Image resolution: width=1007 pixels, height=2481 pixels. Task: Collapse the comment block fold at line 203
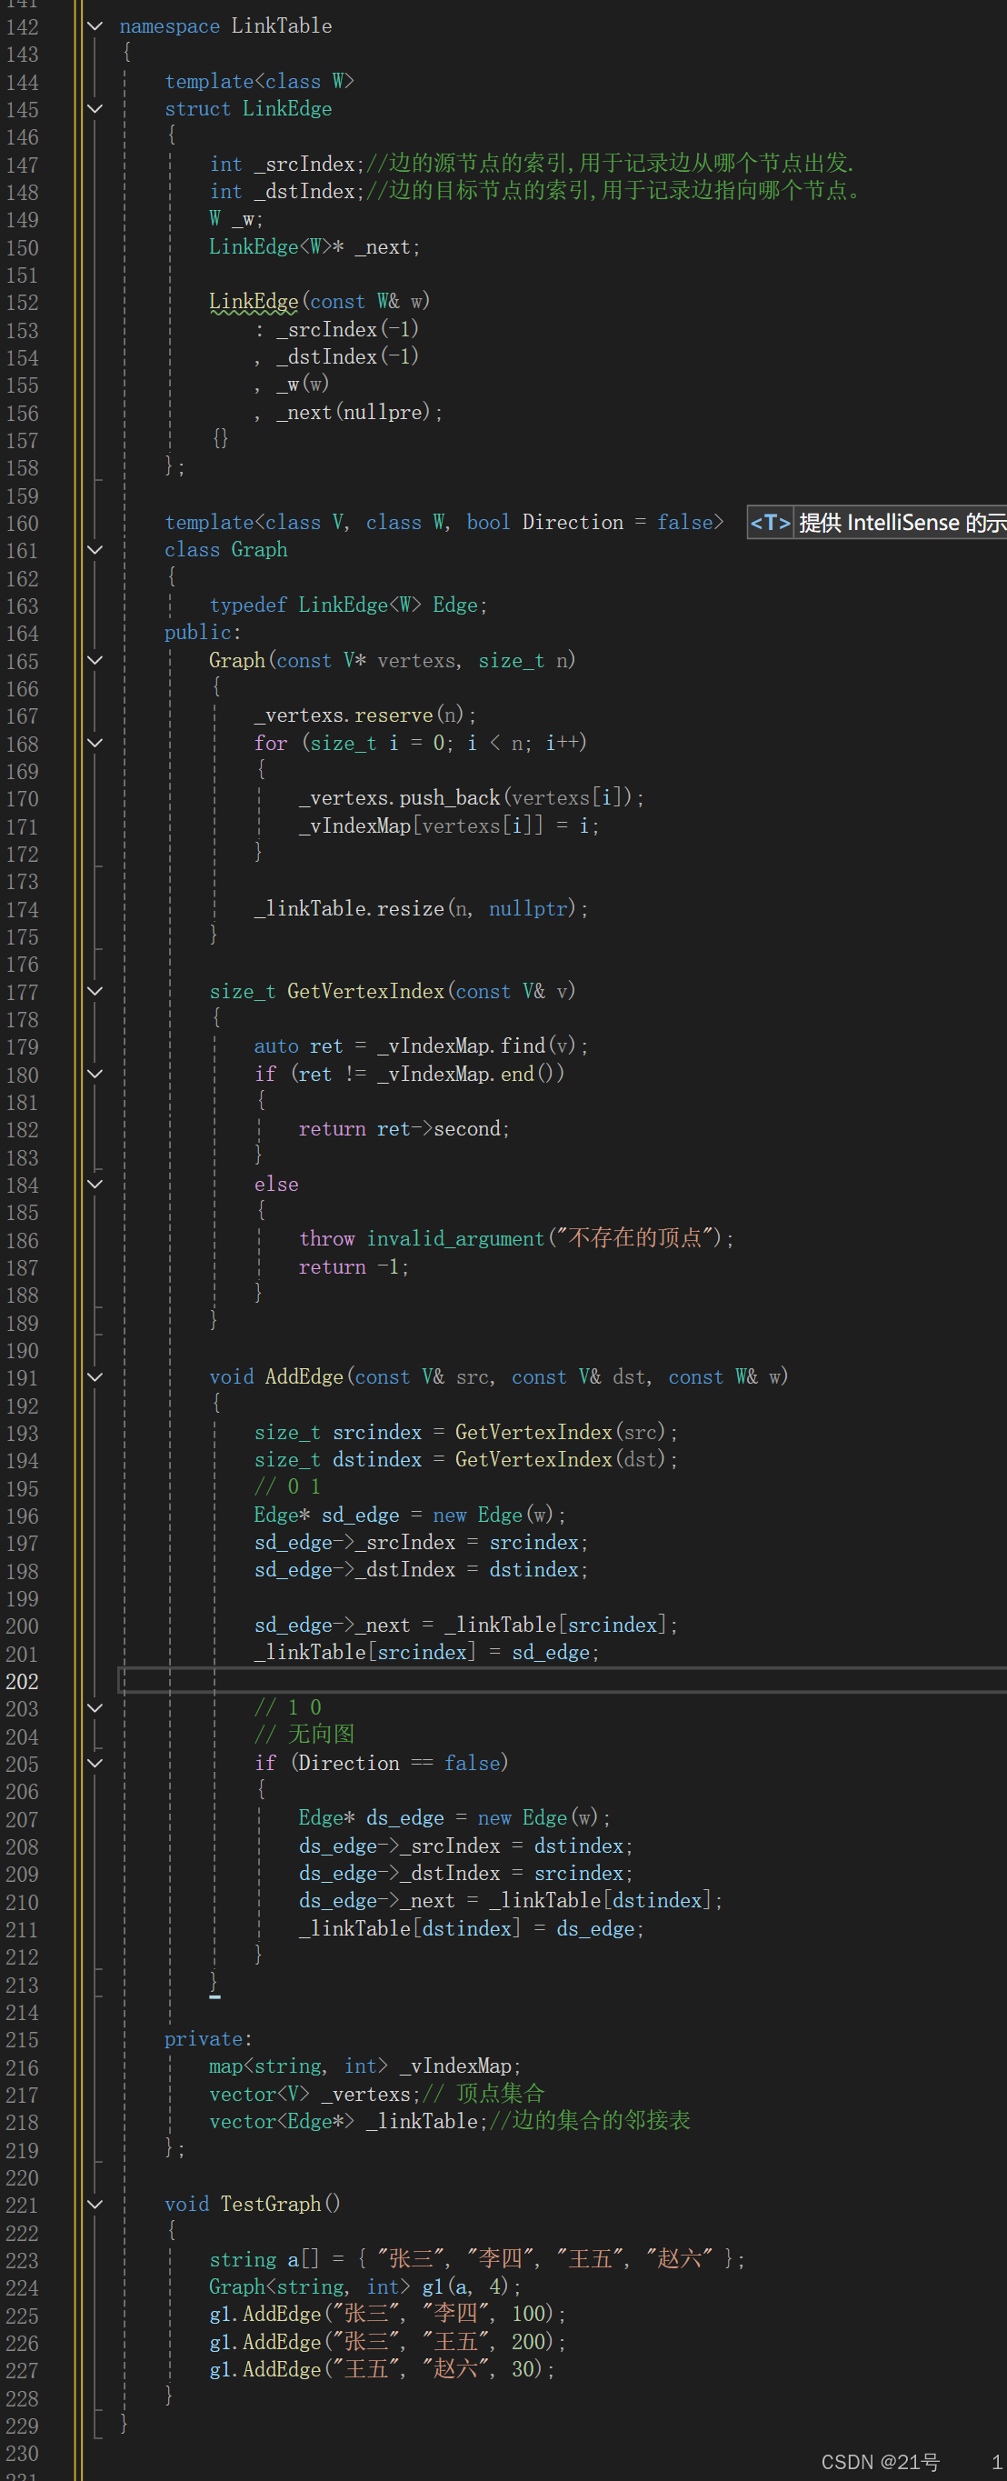coord(95,1707)
